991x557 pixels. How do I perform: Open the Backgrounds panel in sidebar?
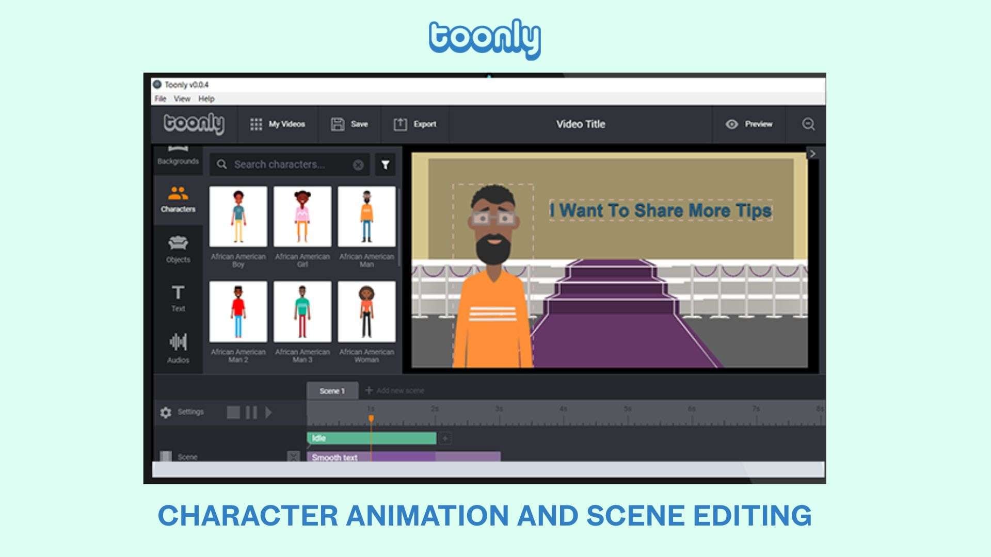[x=178, y=156]
